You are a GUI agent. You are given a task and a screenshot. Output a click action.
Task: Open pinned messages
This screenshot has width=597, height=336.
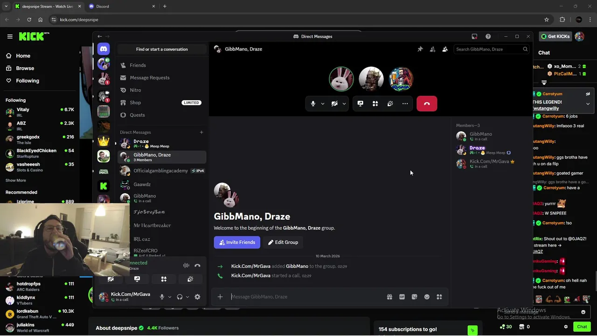420,49
